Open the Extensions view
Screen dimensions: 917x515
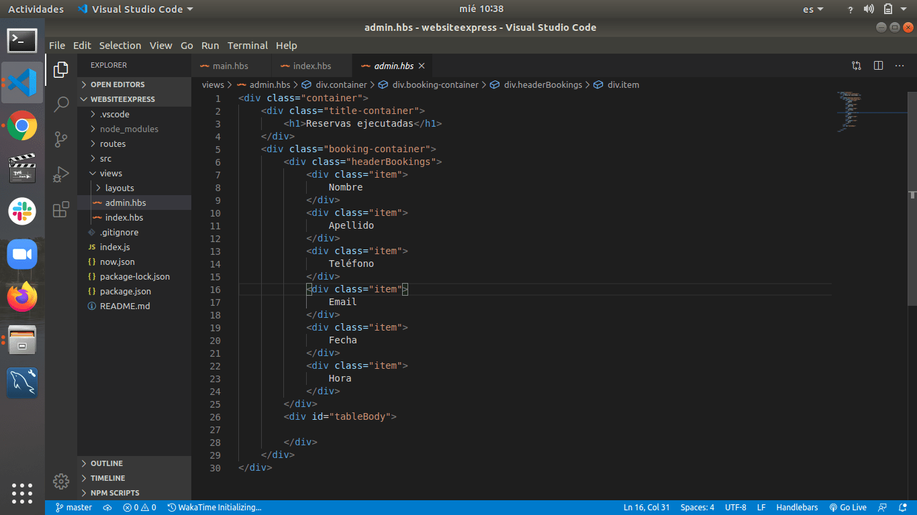click(x=61, y=209)
